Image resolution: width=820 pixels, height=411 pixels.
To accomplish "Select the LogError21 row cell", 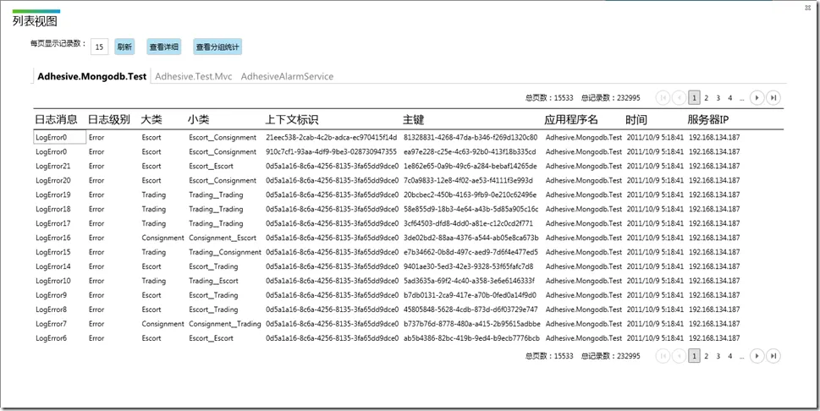I will tap(54, 166).
